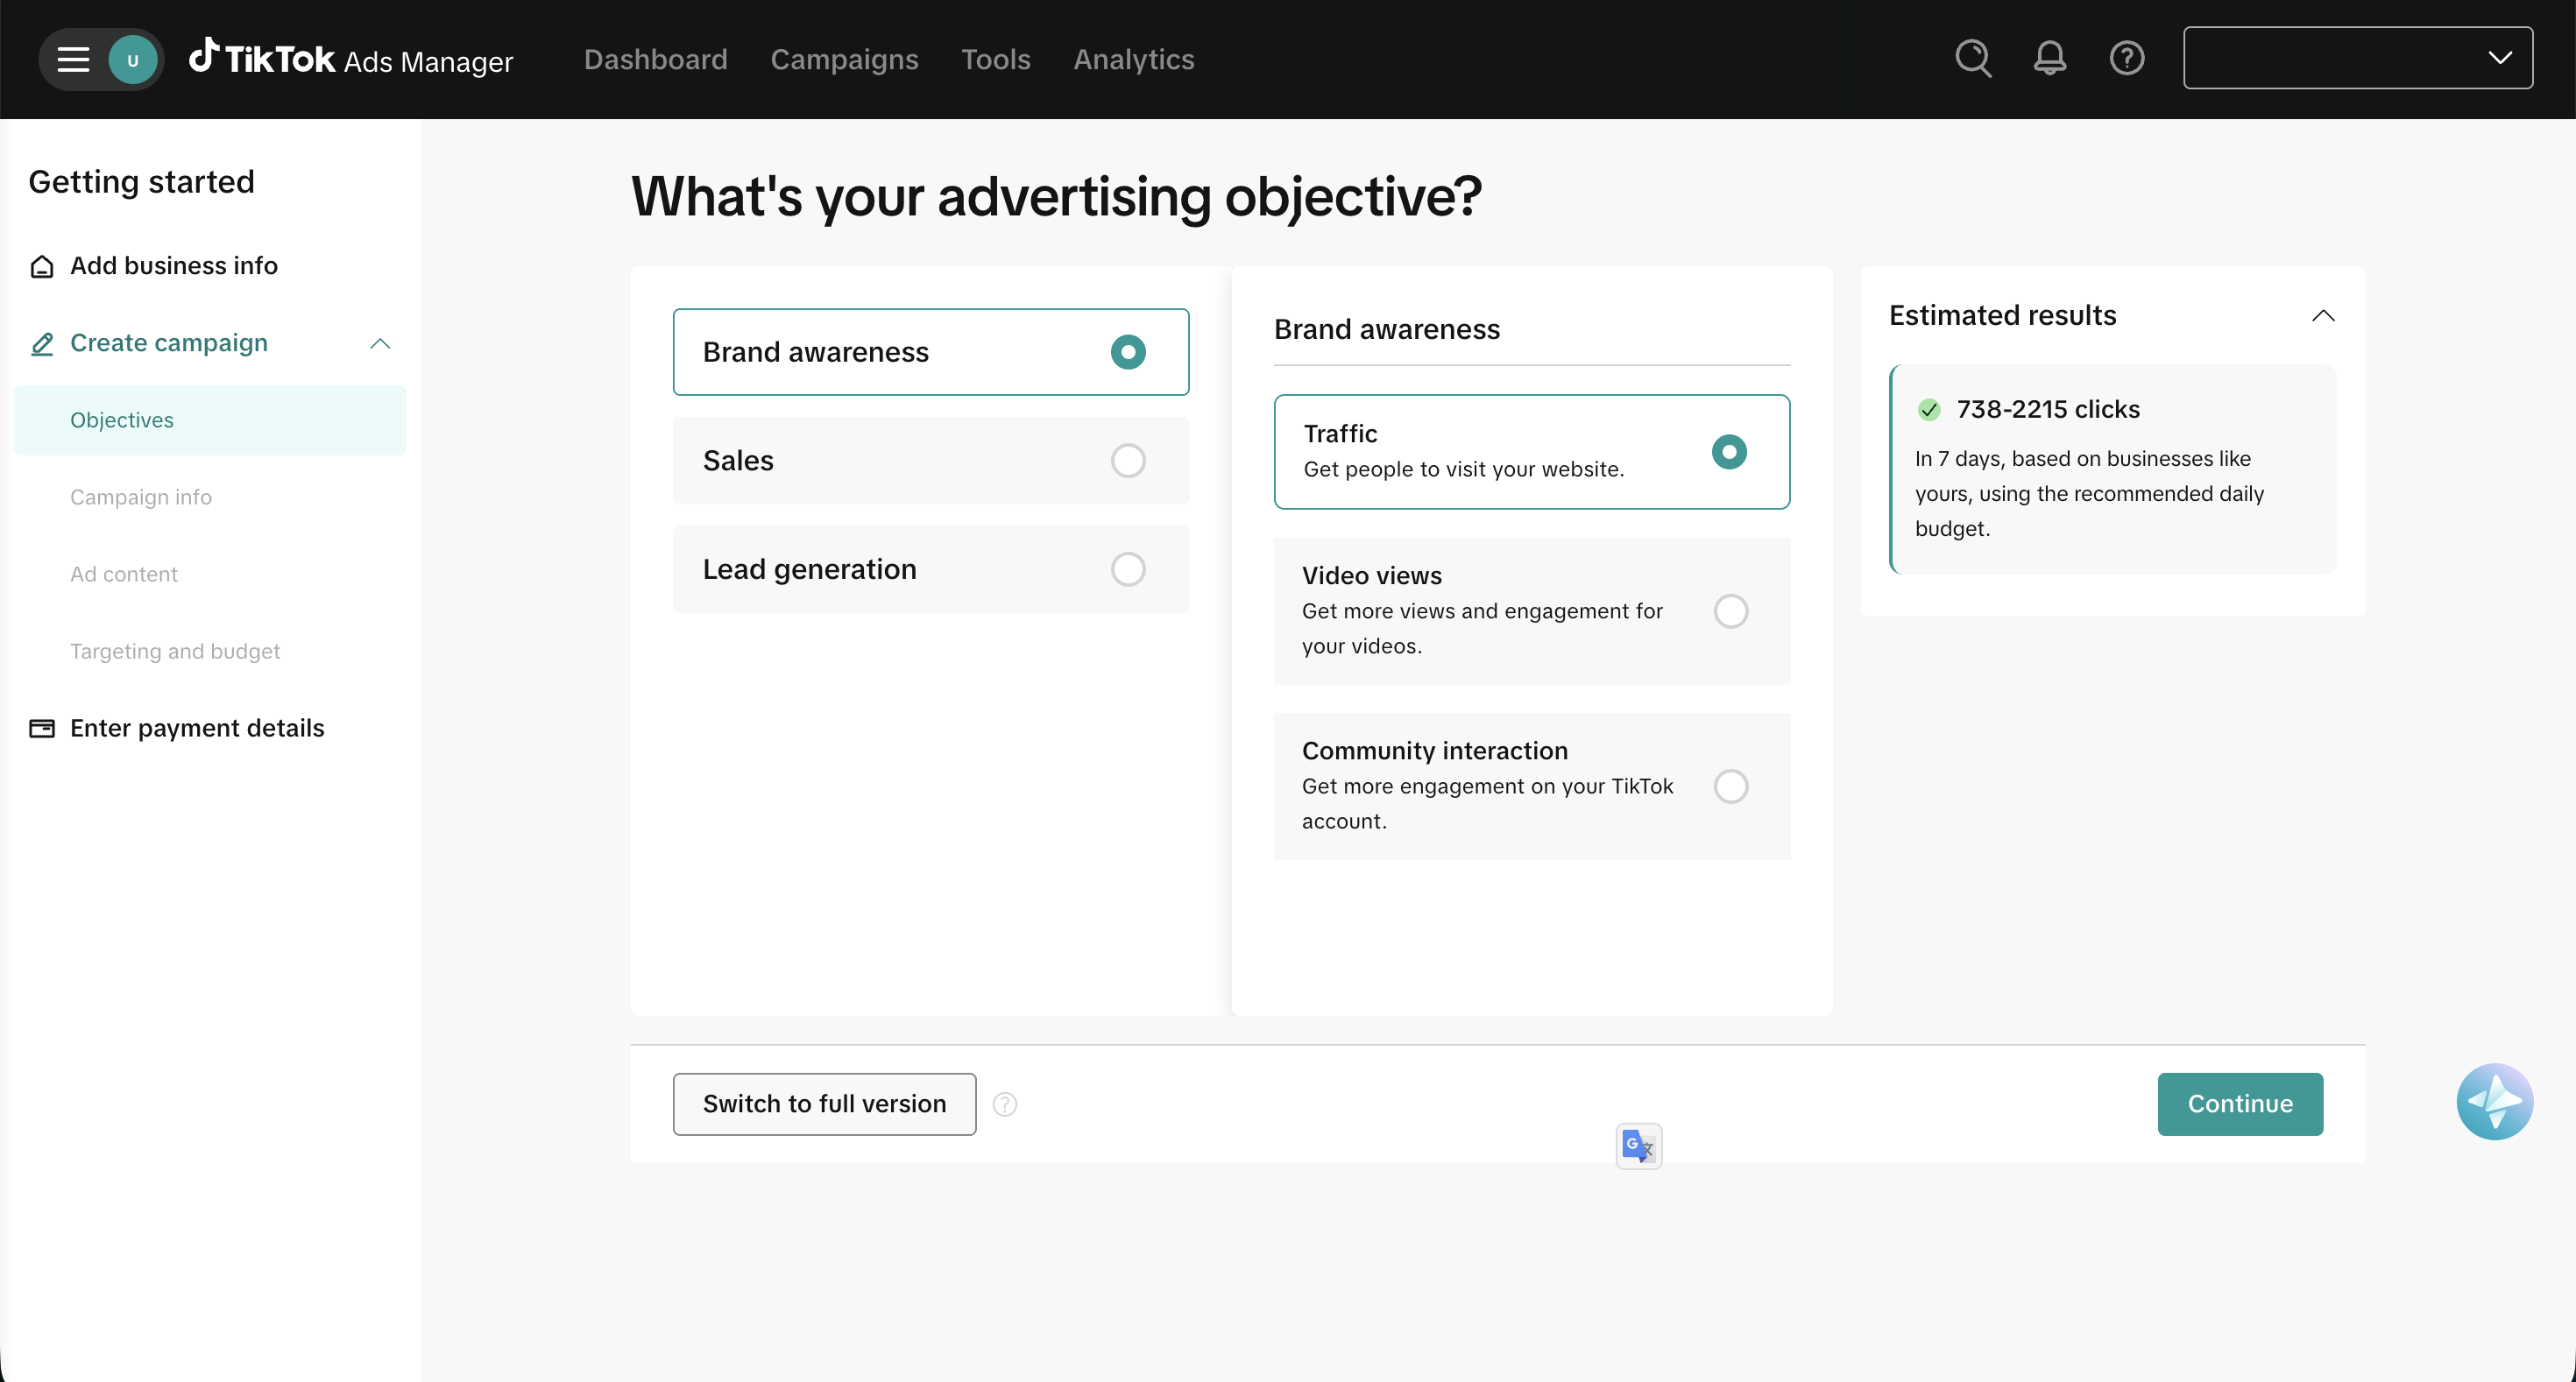2576x1382 pixels.
Task: Open the account selector dropdown
Action: pos(2357,58)
